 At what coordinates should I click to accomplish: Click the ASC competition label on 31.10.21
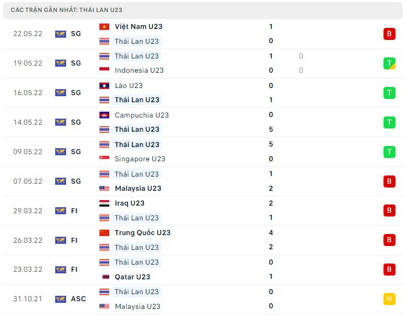coord(78,299)
